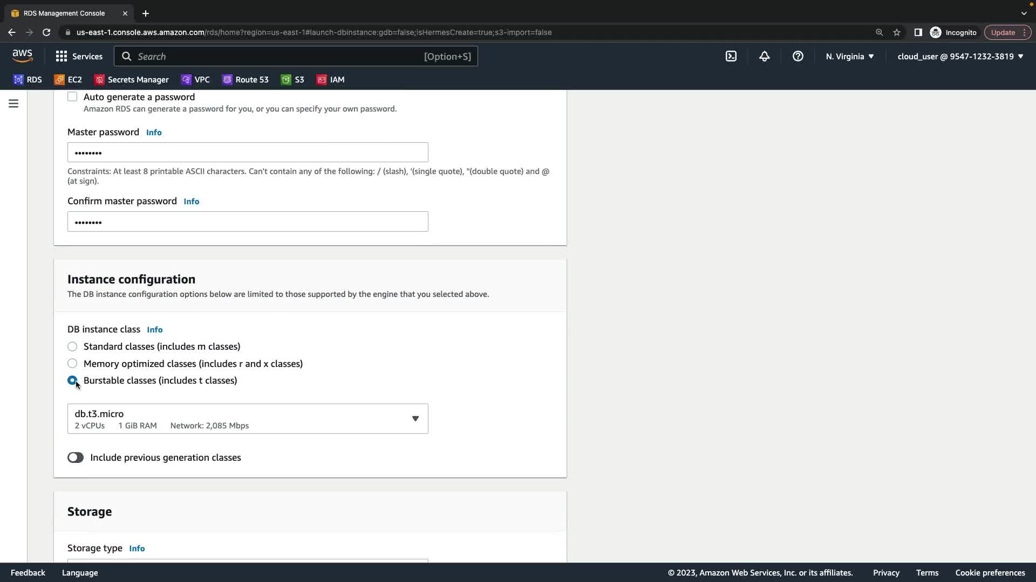Click Info link beside DB instance class
This screenshot has height=582, width=1036.
coord(154,330)
